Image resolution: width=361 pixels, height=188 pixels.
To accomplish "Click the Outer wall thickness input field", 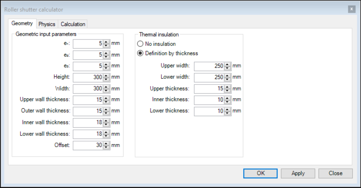I will click(x=88, y=111).
